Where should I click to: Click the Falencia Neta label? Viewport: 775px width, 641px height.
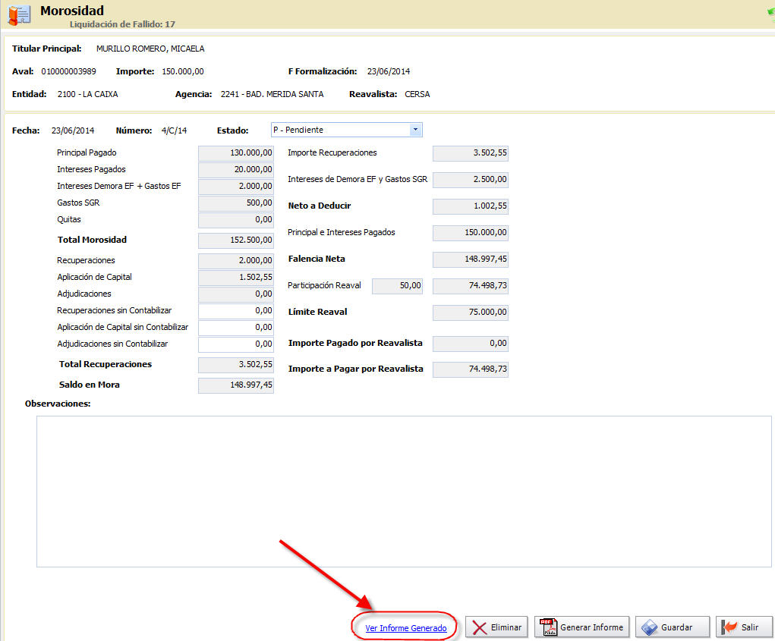click(x=317, y=259)
